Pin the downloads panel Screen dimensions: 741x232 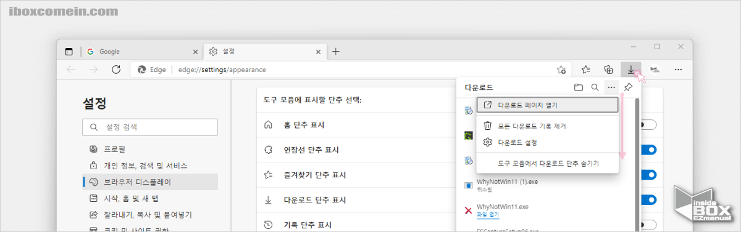(x=628, y=87)
